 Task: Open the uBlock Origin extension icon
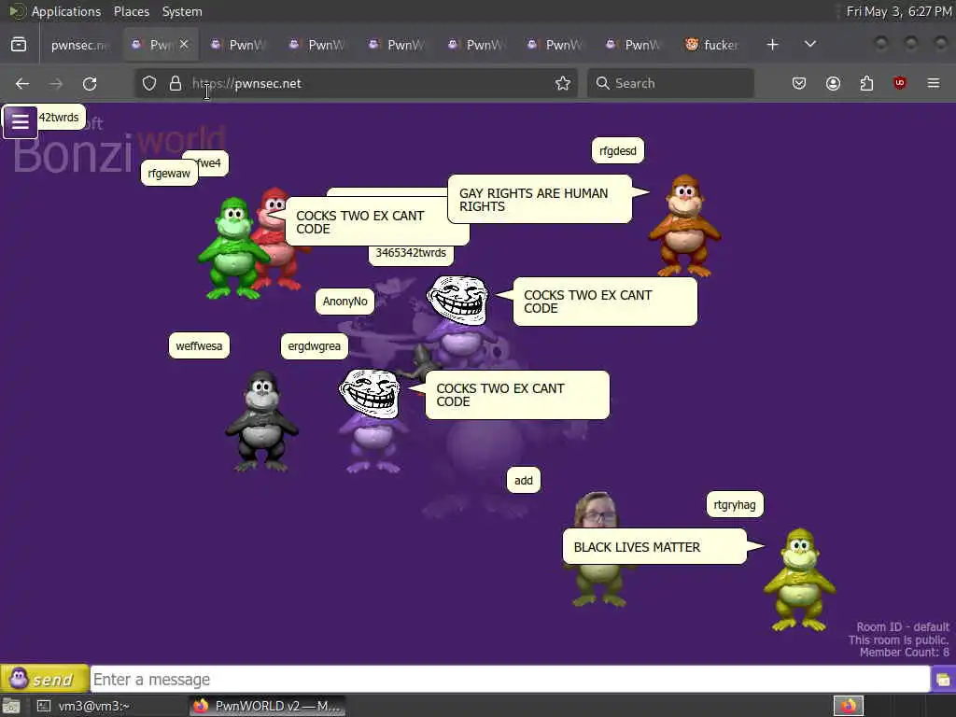click(900, 83)
